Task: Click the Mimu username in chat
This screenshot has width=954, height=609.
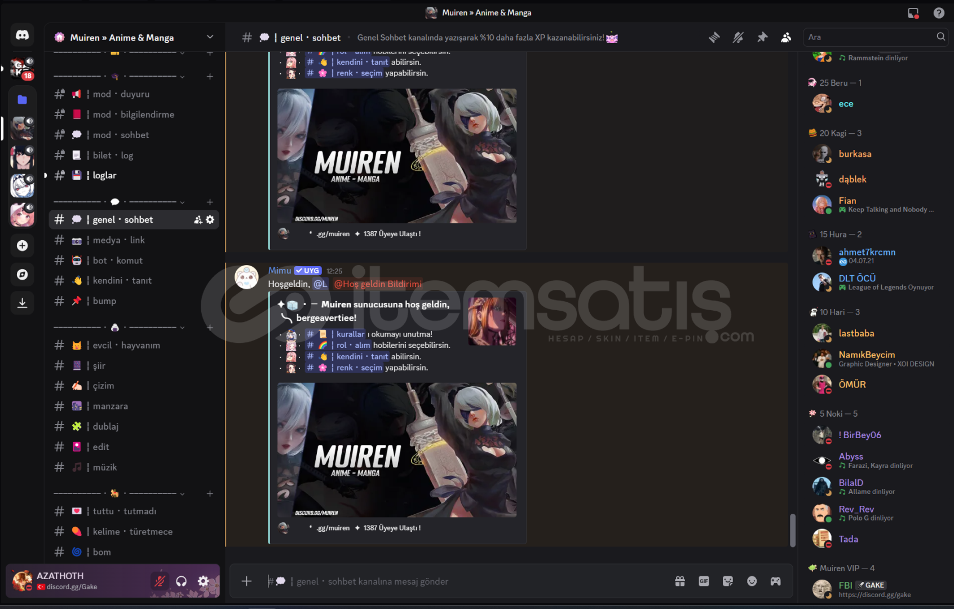Action: click(x=280, y=271)
